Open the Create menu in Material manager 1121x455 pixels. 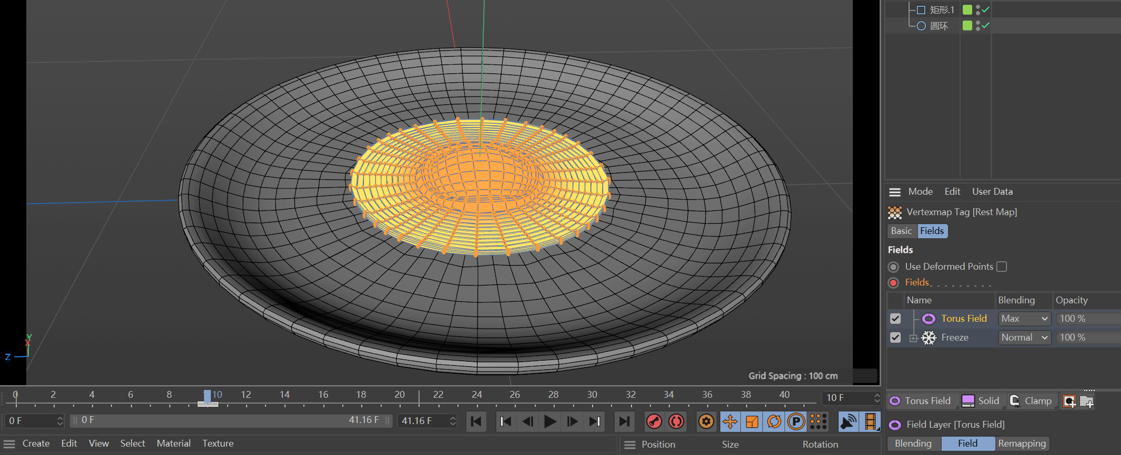[36, 444]
